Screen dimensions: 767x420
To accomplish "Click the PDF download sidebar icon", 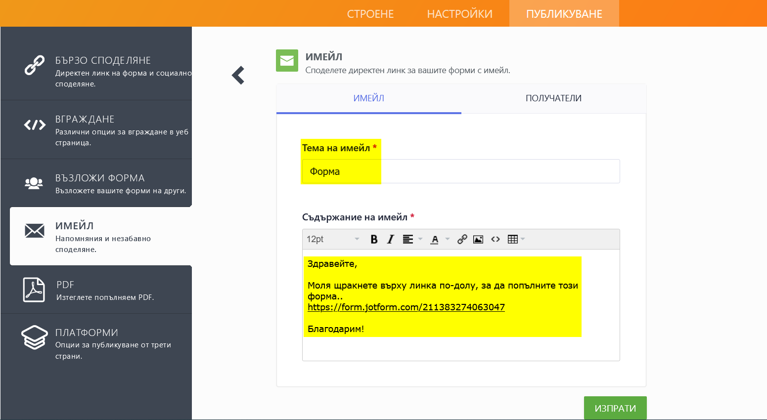I will click(x=34, y=289).
